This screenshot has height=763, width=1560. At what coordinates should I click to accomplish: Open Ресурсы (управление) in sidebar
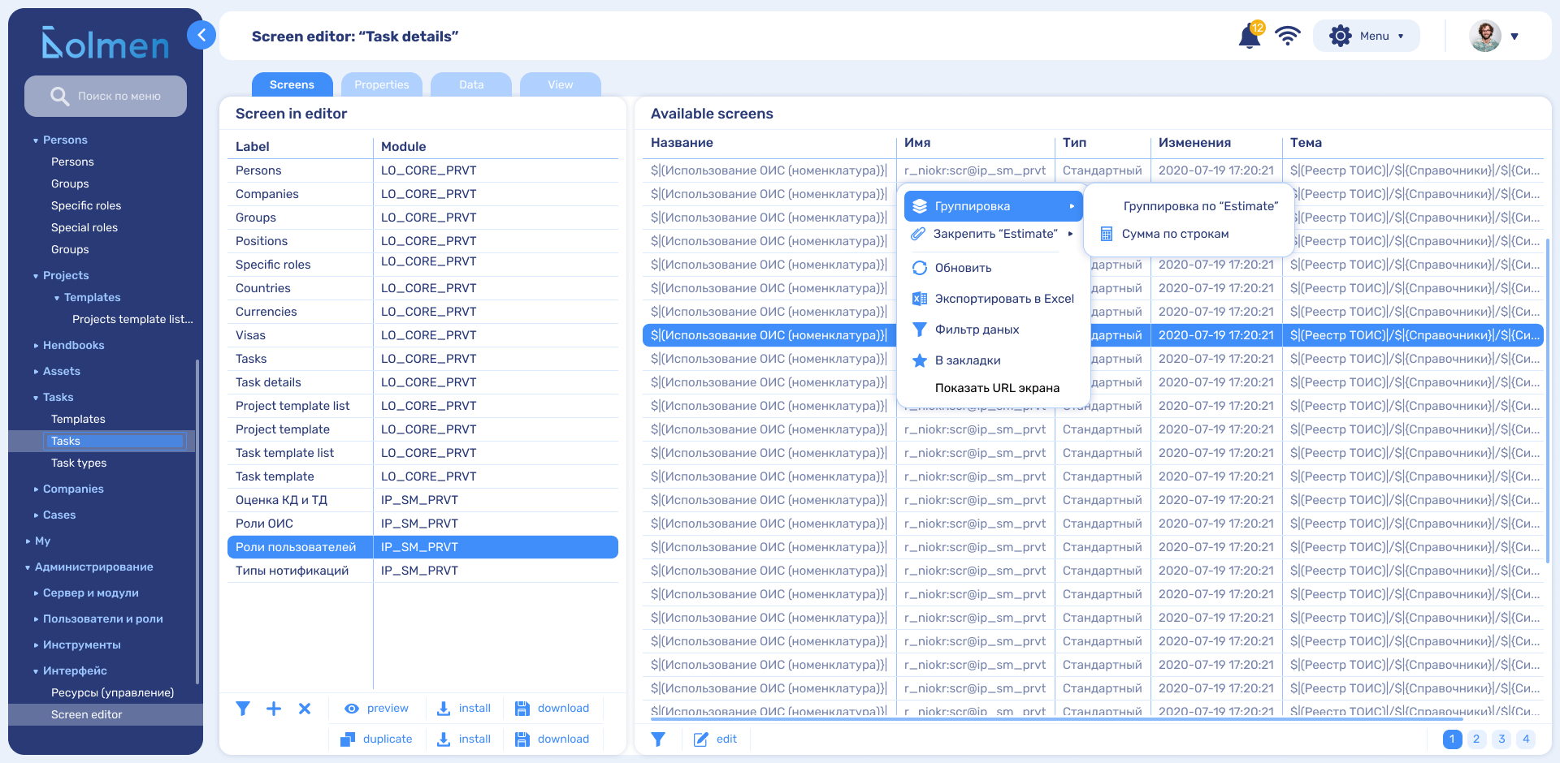[x=112, y=692]
